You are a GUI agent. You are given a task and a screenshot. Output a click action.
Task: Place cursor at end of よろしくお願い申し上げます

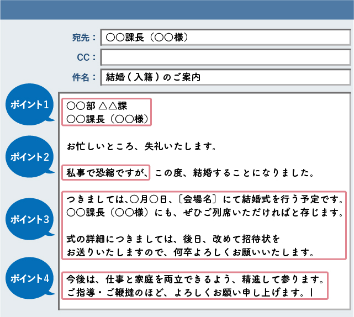click(311, 290)
